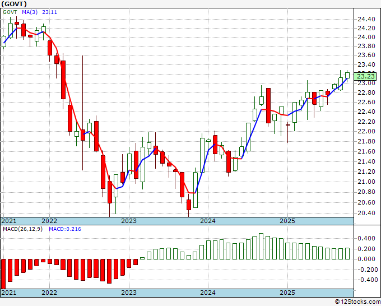Click the -0.200 MACD axis label
381x306 pixels.
click(x=366, y=270)
